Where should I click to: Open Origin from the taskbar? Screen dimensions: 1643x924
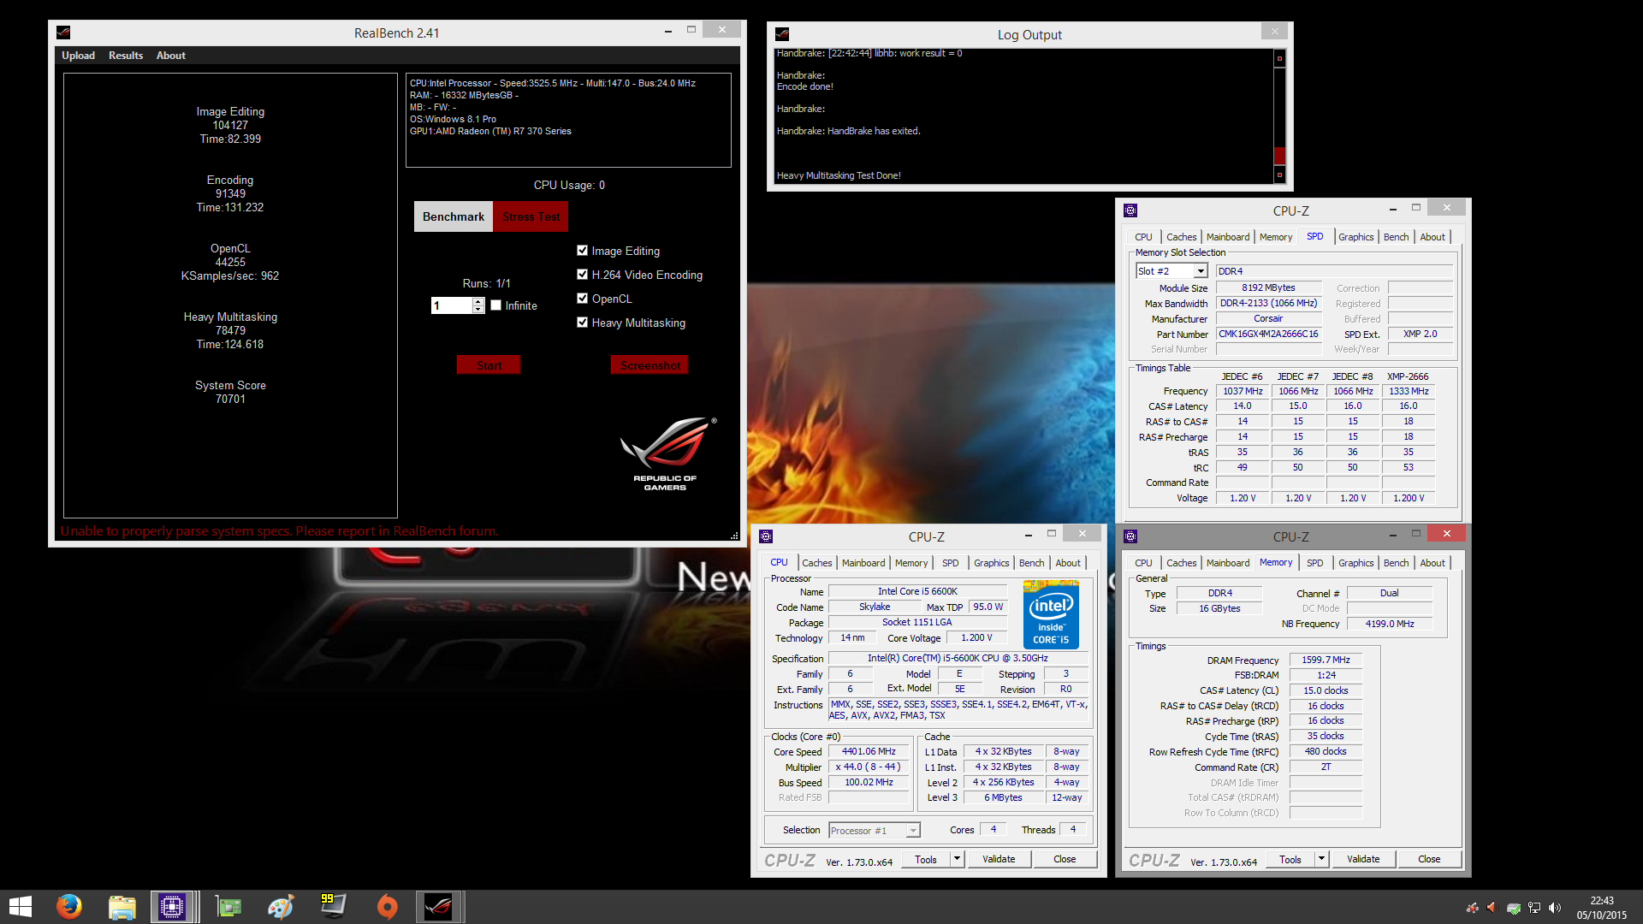pyautogui.click(x=387, y=907)
